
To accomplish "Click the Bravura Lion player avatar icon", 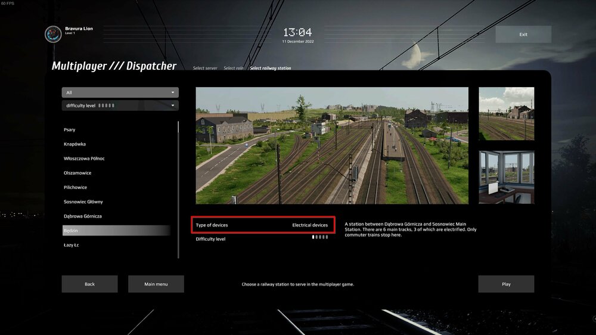I will [53, 34].
